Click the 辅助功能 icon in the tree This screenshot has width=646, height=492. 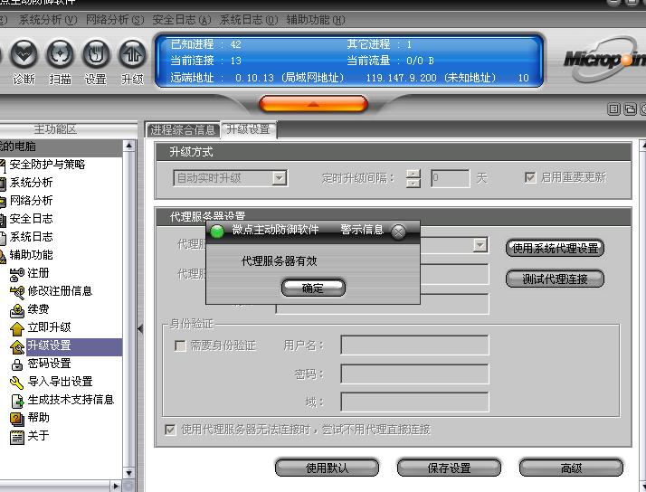click(2, 256)
